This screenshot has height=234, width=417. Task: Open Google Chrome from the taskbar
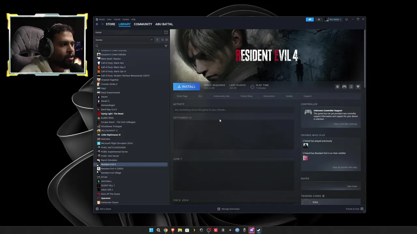(165, 230)
